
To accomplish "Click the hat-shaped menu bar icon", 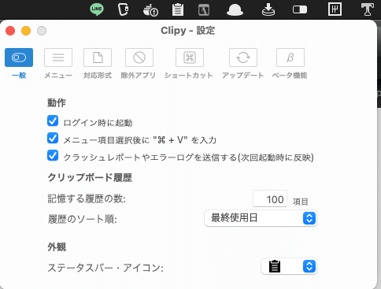I will 235,10.
